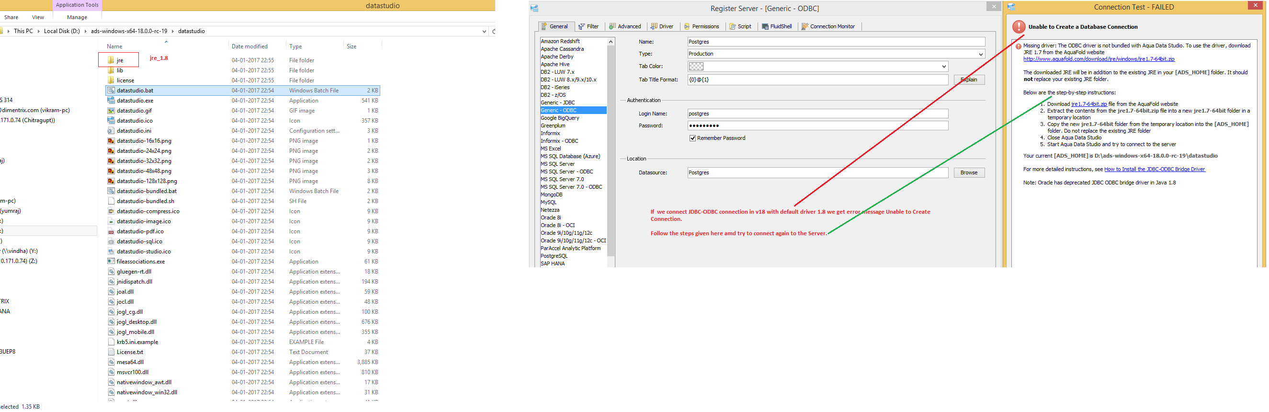Viewport: 1269px width, 412px height.
Task: Click the Explain button
Action: tap(969, 80)
